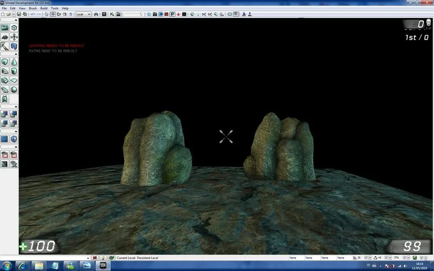Build a Curved staircase brush
This screenshot has height=271, width=434.
point(5,71)
